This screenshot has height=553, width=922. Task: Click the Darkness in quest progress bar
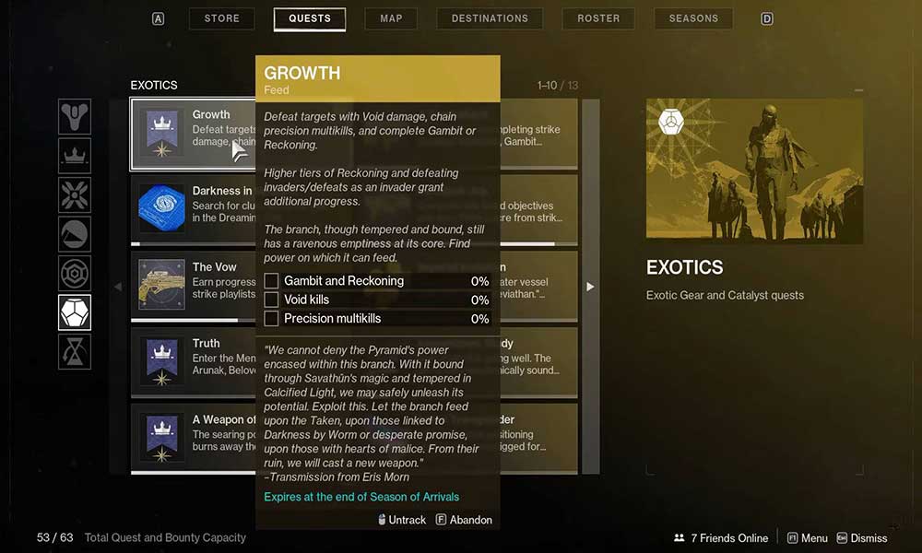pyautogui.click(x=194, y=243)
